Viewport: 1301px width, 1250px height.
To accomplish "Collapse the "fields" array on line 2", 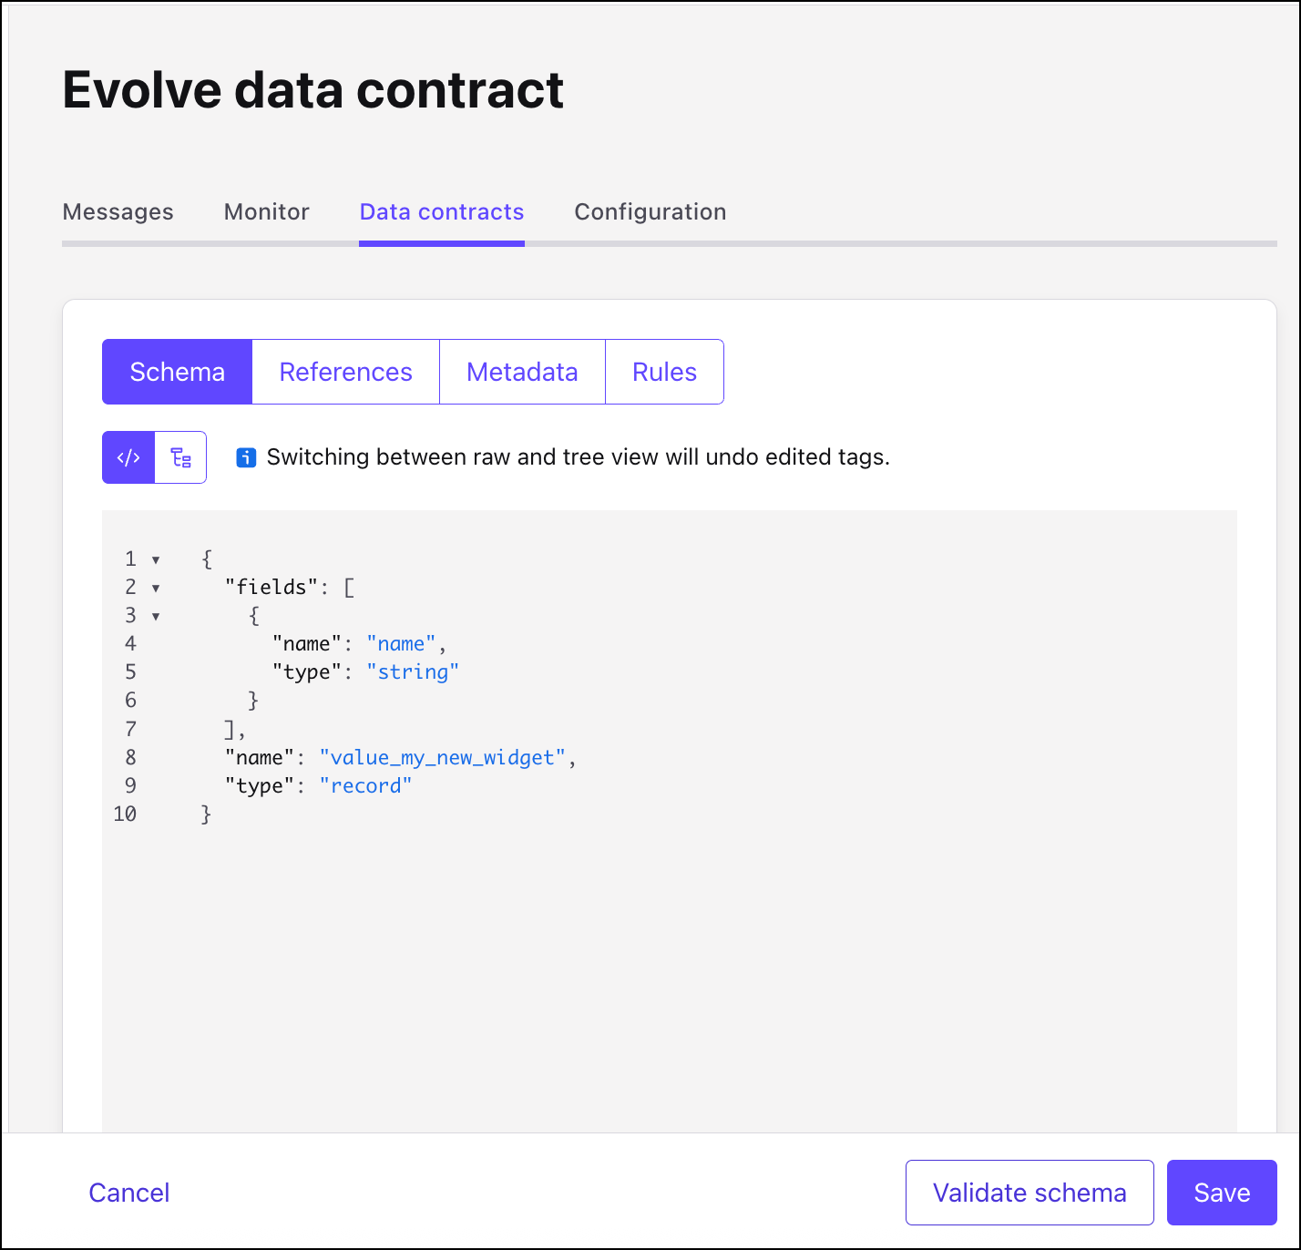I will 156,588.
